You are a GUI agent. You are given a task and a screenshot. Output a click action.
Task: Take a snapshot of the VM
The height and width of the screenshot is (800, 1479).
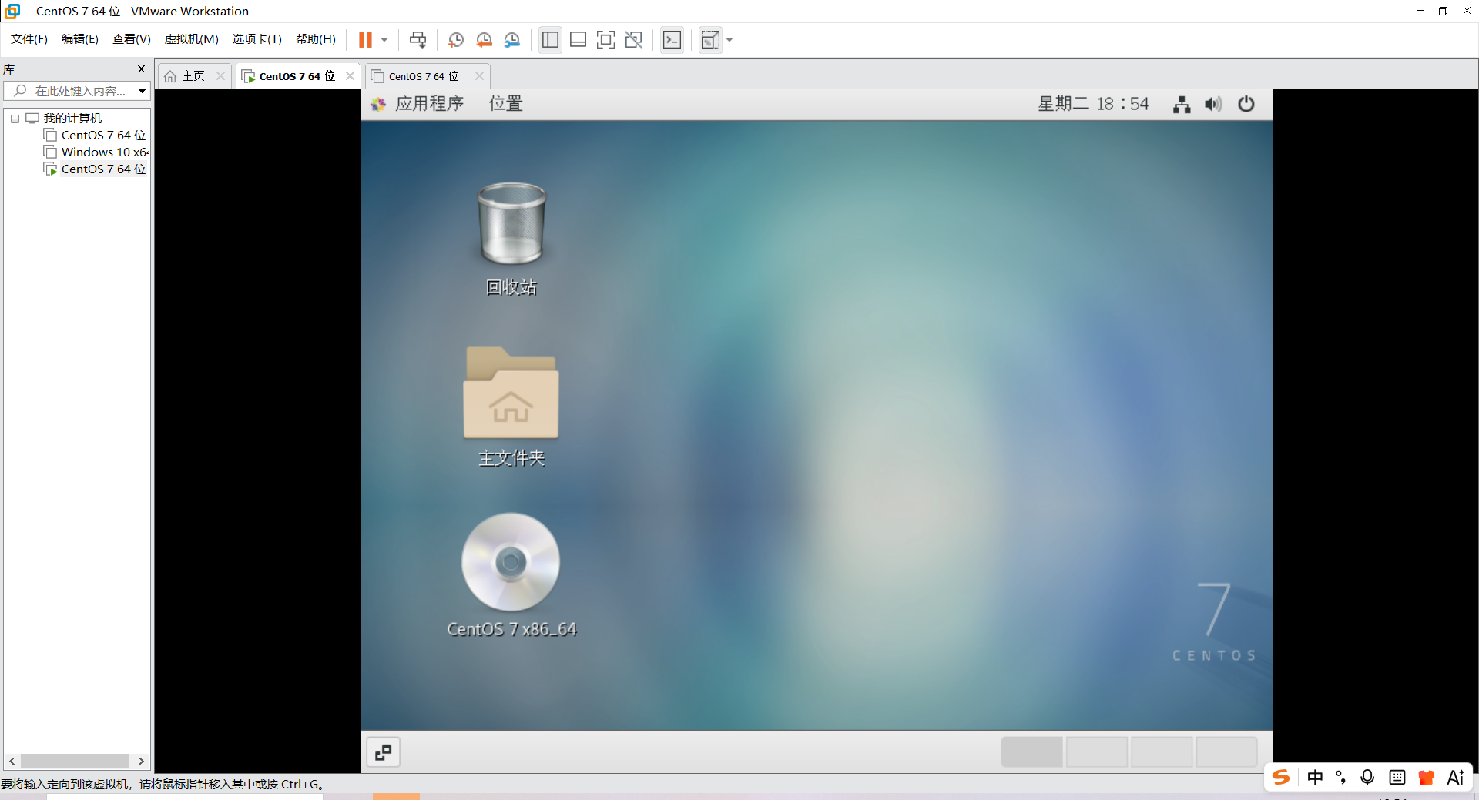point(456,40)
